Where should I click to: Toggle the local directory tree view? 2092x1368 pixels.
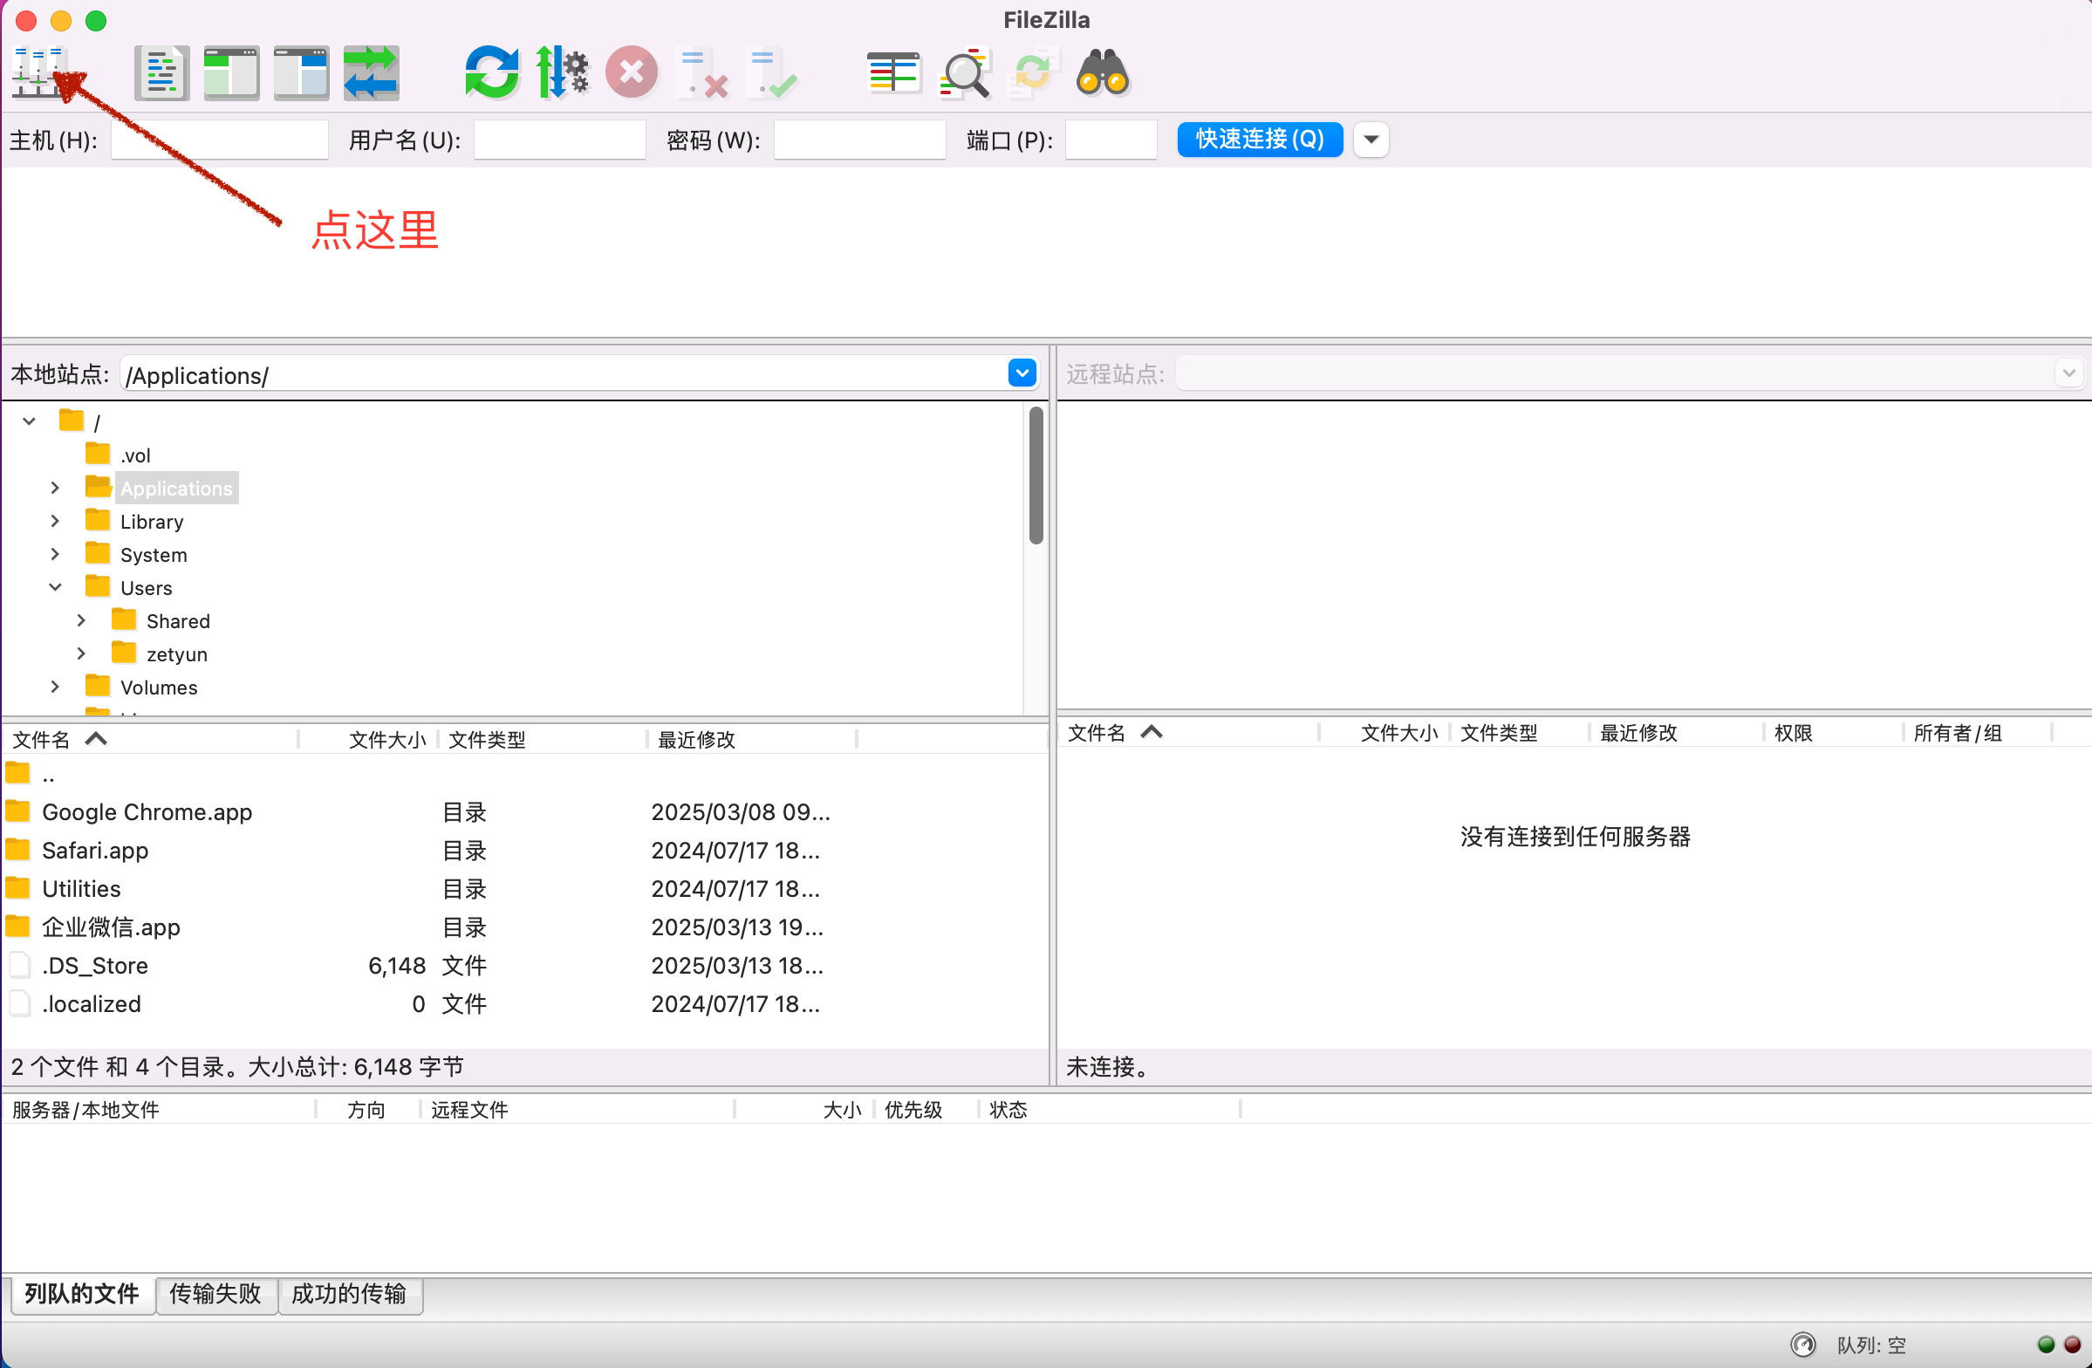[231, 72]
